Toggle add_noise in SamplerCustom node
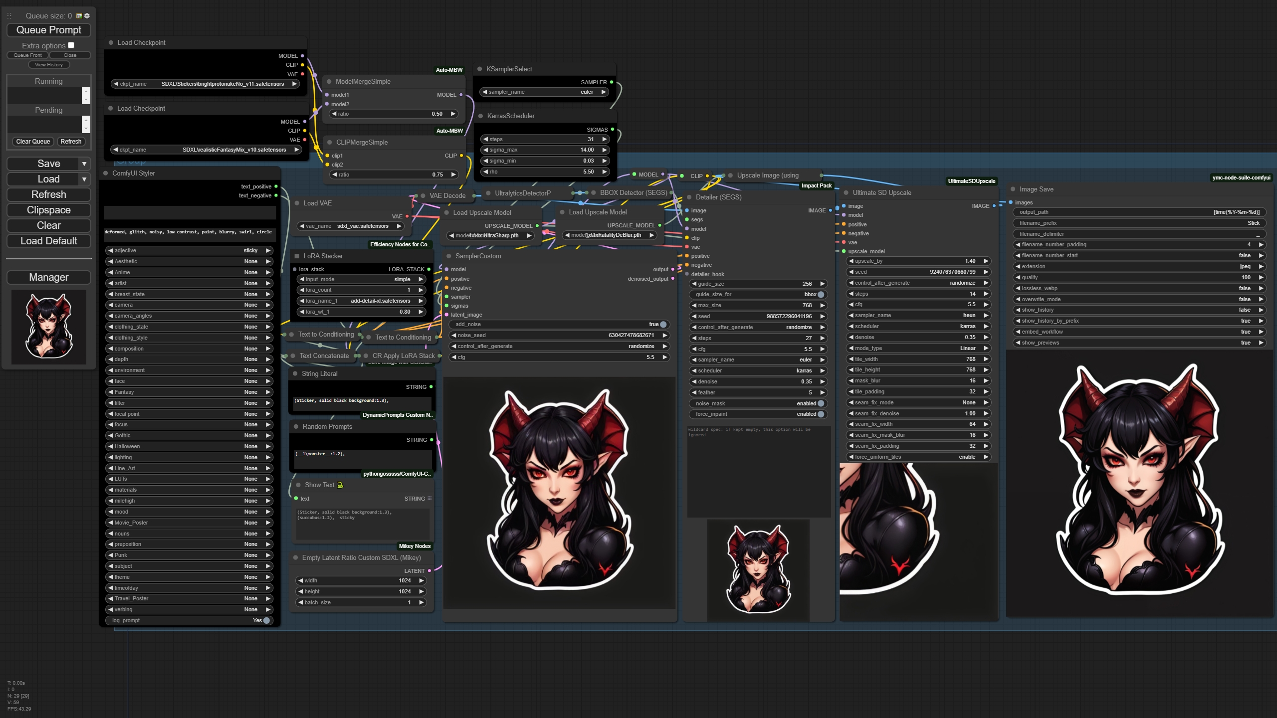Image resolution: width=1277 pixels, height=718 pixels. (x=663, y=324)
